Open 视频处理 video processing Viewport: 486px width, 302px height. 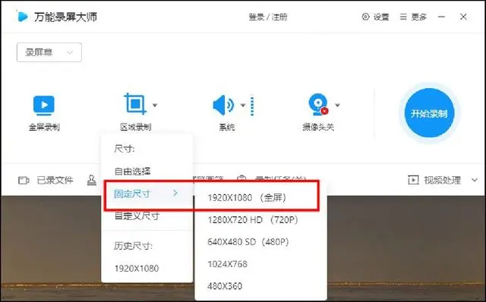442,180
